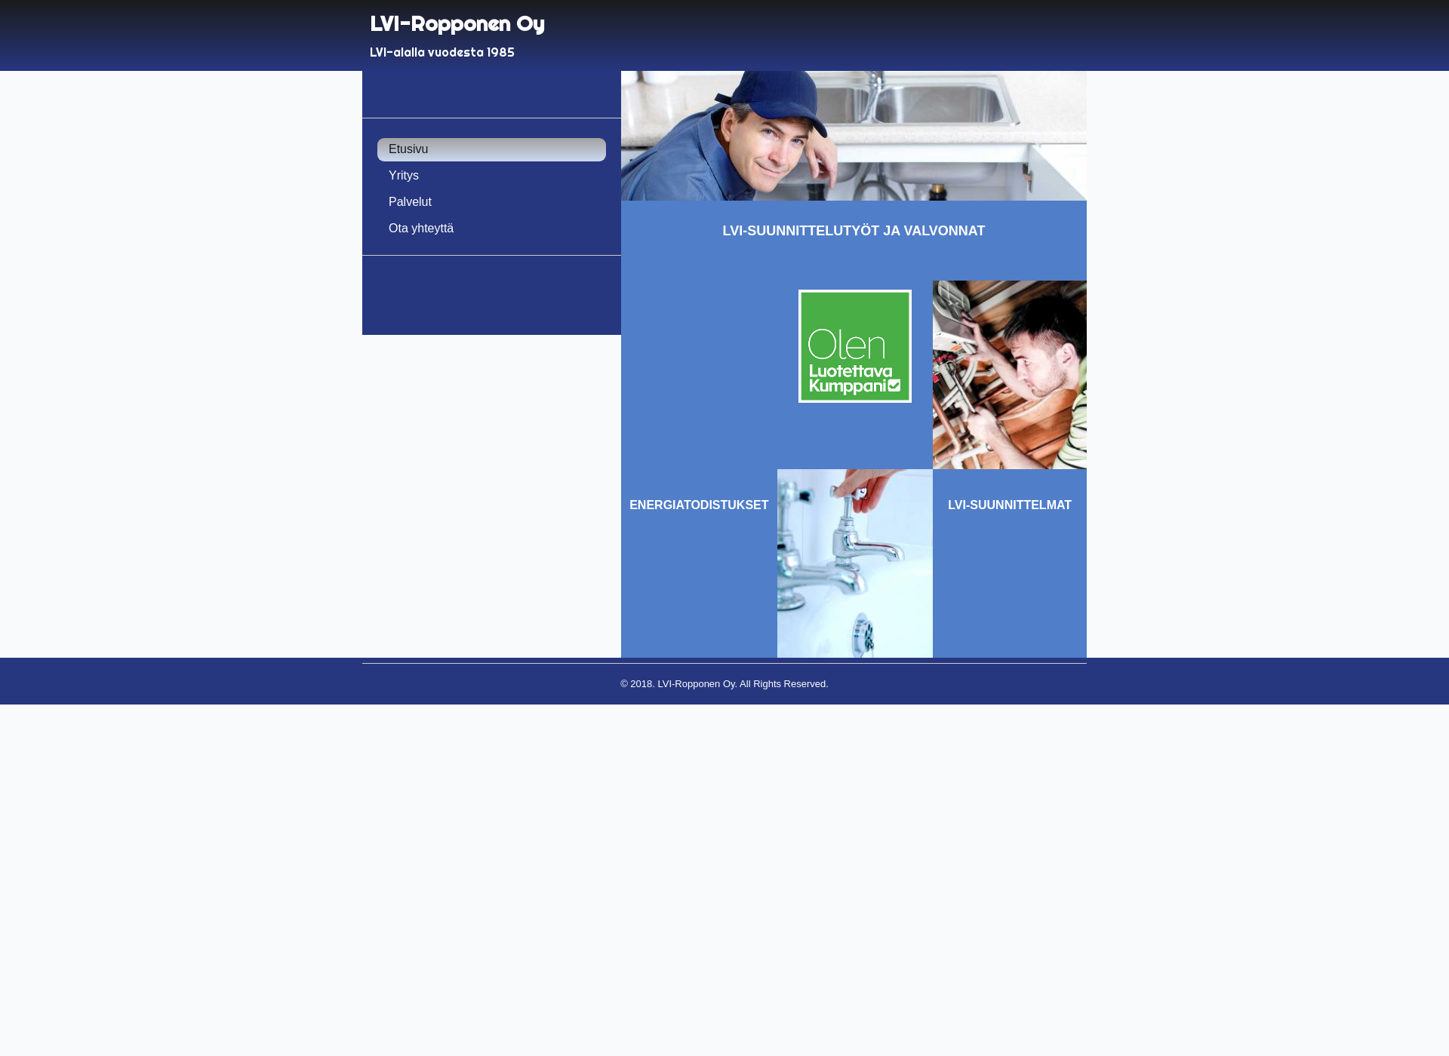This screenshot has height=1056, width=1449.
Task: Click the LVI-Ropponen Oy site title
Action: click(457, 23)
